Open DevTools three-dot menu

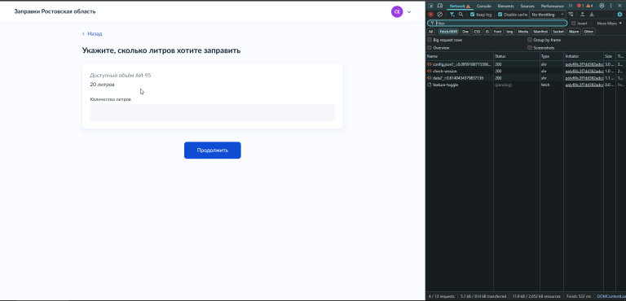[x=611, y=6]
